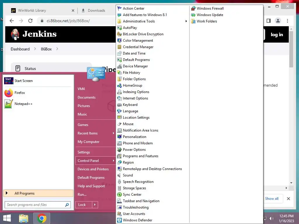Click Run... in Start menu

pos(82,195)
